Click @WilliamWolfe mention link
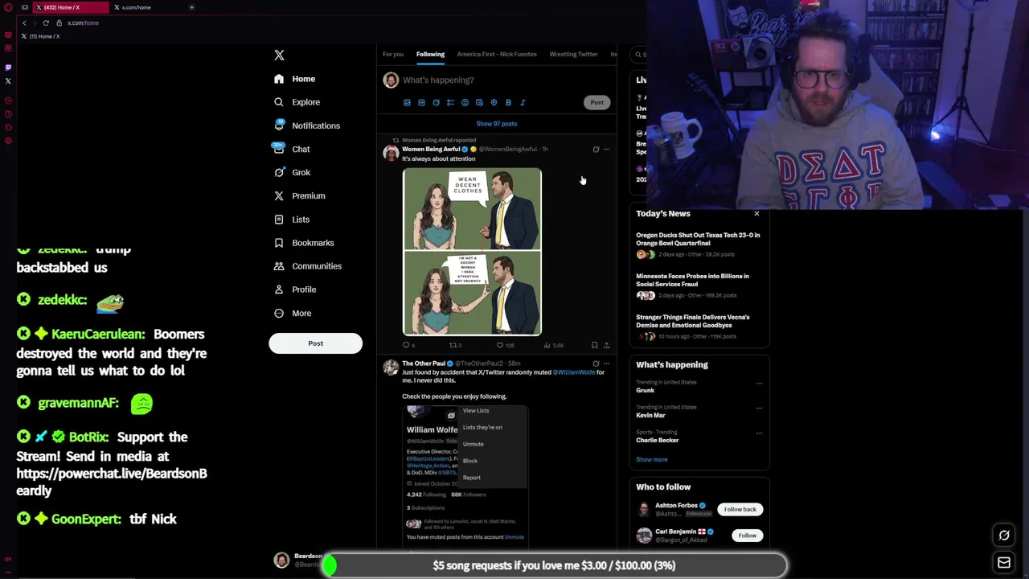1029x579 pixels. tap(573, 372)
